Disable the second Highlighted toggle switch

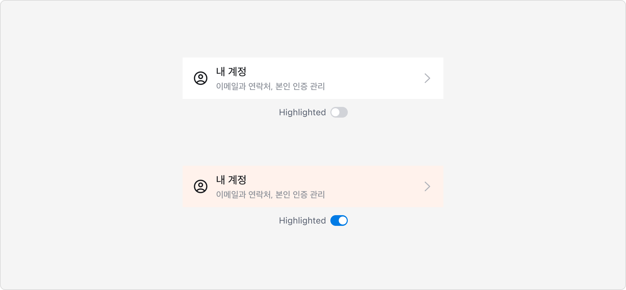click(339, 221)
